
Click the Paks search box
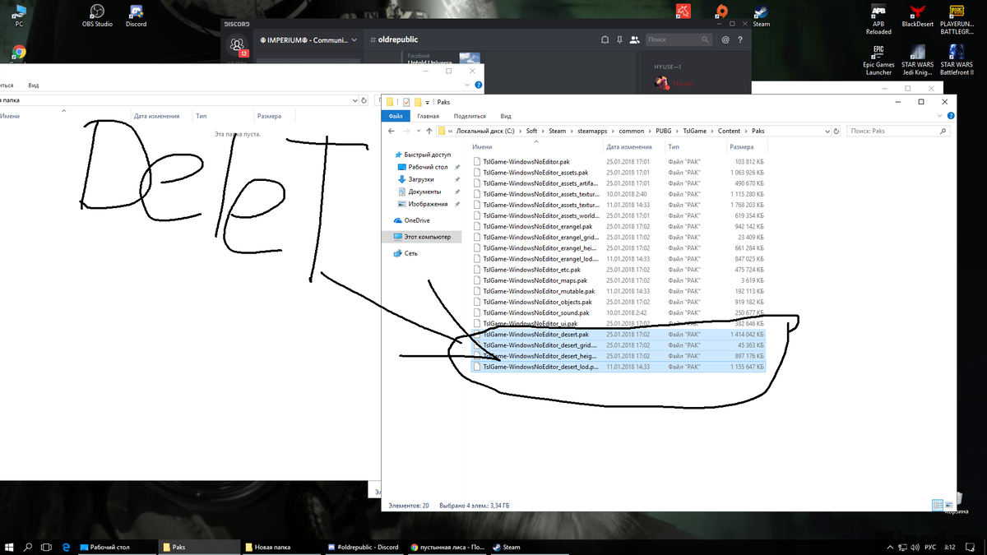point(899,131)
